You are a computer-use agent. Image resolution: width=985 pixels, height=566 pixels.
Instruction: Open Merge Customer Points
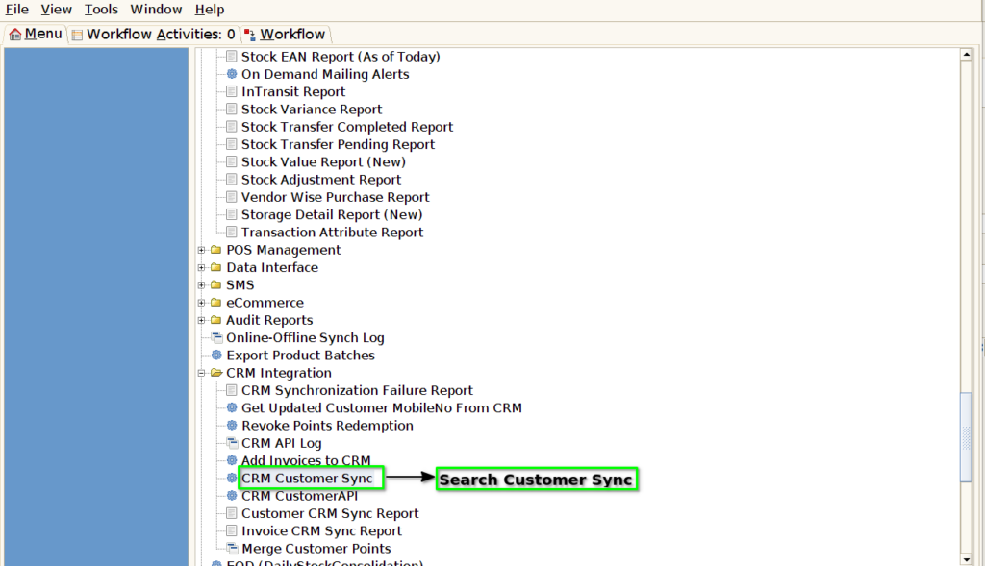316,549
